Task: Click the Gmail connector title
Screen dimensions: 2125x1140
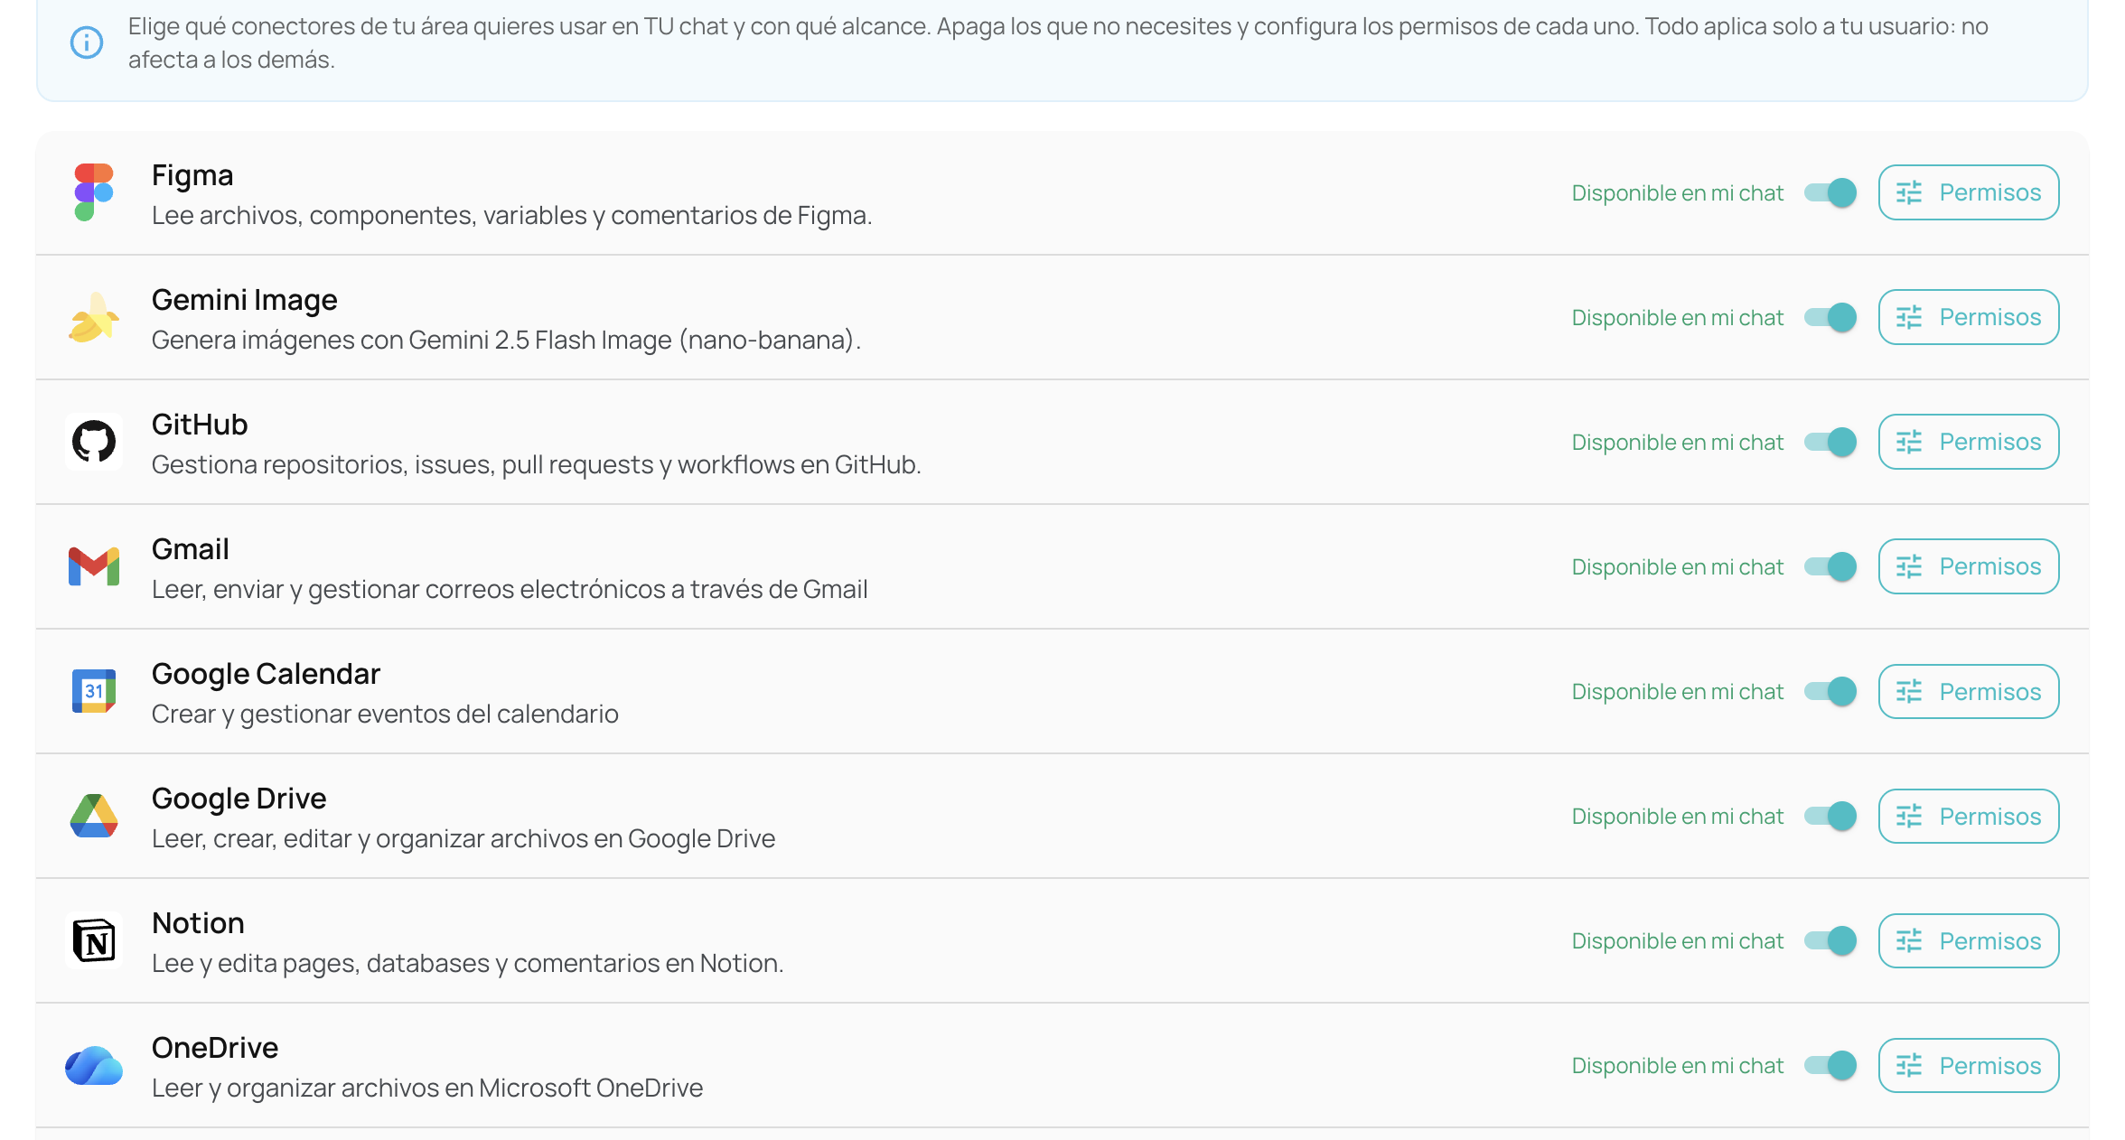Action: 190,549
